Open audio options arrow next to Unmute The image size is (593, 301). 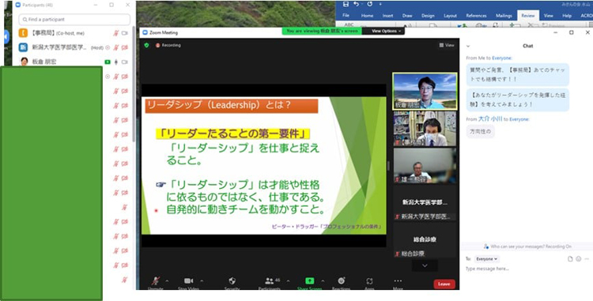167,281
